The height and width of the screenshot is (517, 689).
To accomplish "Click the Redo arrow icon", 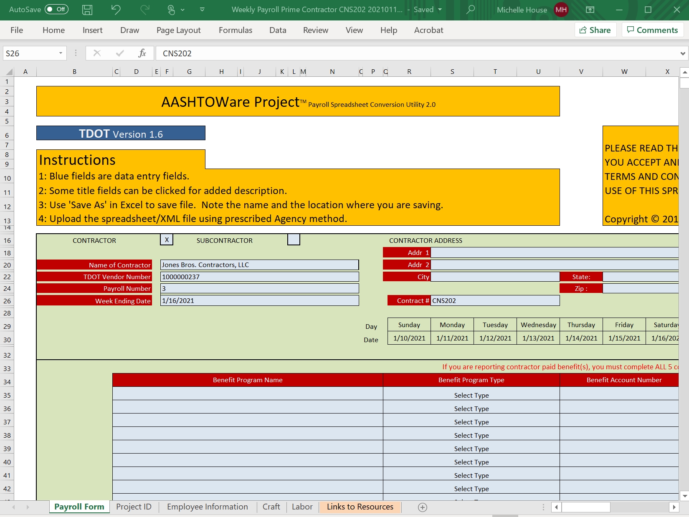I will point(144,10).
